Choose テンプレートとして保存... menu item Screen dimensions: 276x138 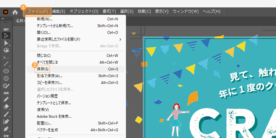[76, 103]
